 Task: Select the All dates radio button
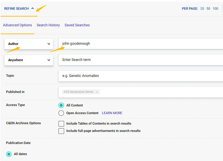[9, 154]
